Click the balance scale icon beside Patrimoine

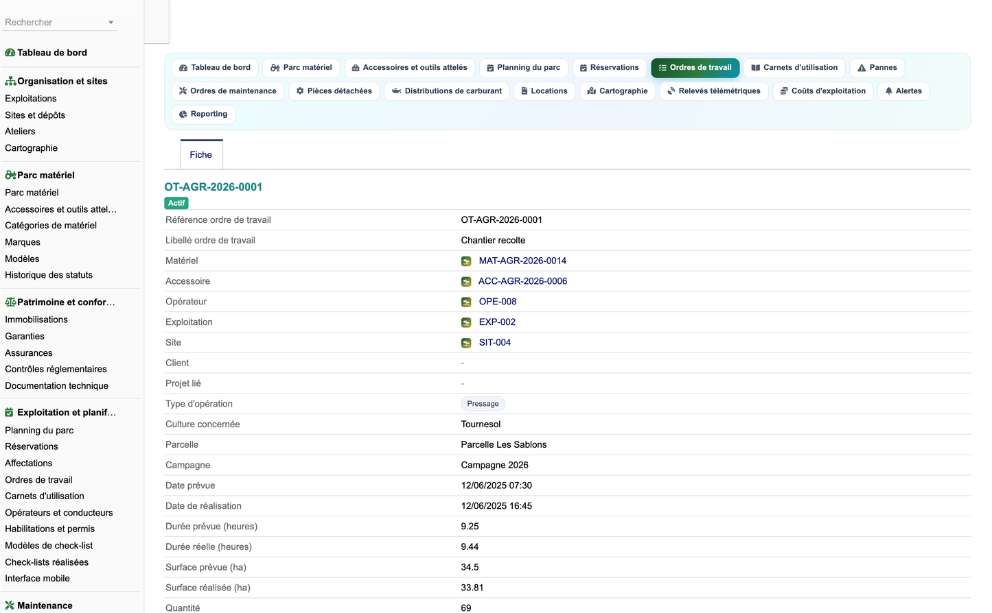[10, 302]
